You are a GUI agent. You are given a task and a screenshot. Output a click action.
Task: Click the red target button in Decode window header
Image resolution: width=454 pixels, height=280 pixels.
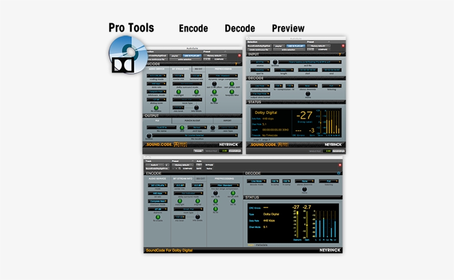[x=343, y=46]
